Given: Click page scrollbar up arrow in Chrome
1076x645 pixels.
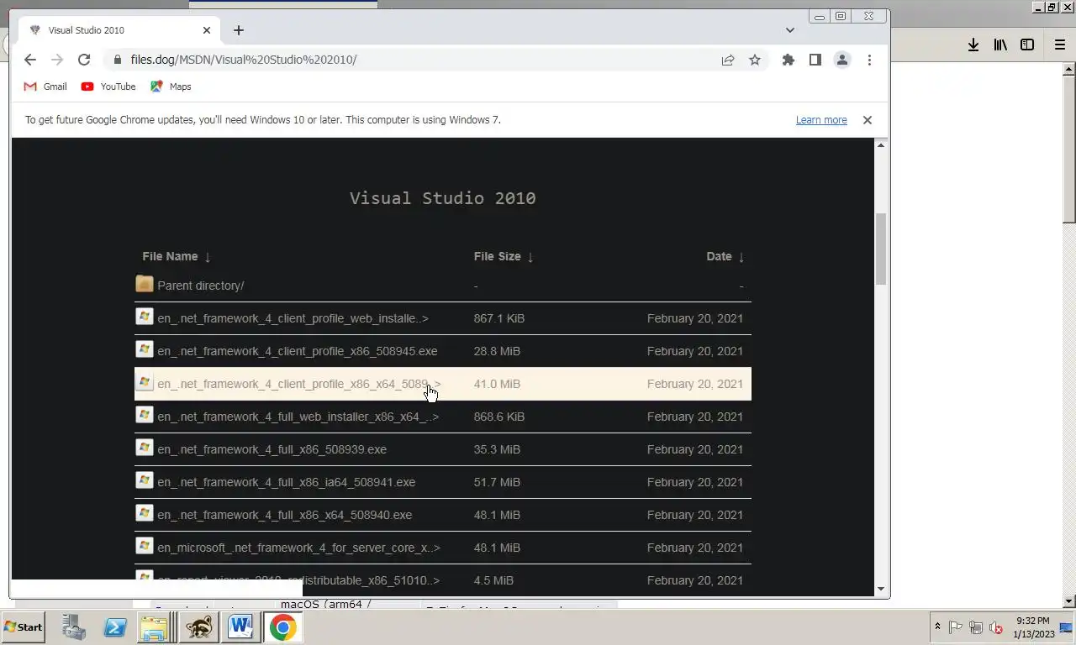Looking at the screenshot, I should pos(881,145).
